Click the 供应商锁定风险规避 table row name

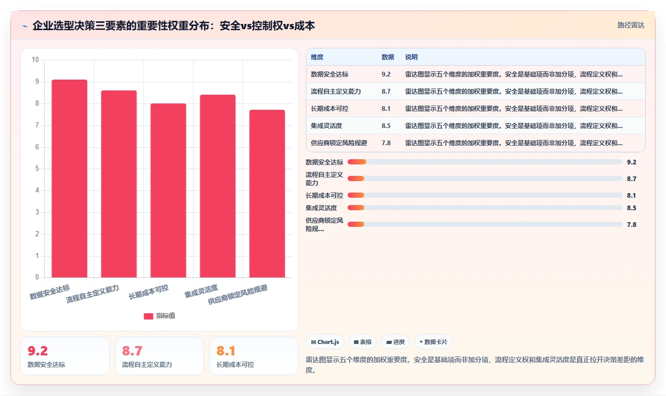click(x=339, y=143)
